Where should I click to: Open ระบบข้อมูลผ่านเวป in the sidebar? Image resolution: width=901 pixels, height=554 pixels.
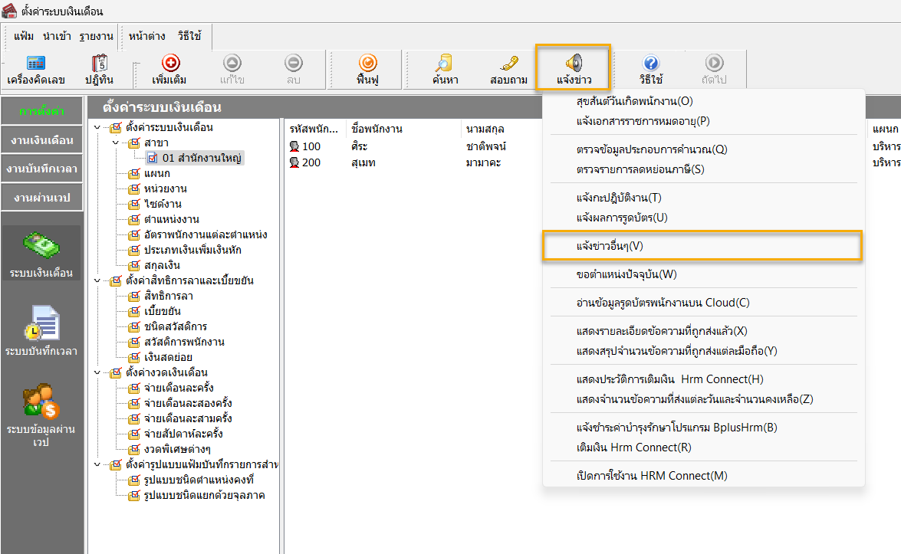42,414
